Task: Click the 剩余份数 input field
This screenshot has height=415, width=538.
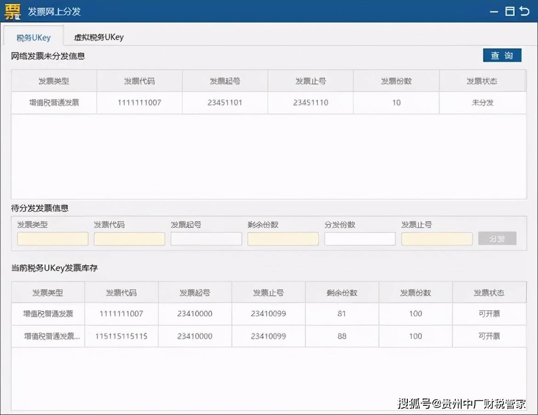Action: point(283,238)
